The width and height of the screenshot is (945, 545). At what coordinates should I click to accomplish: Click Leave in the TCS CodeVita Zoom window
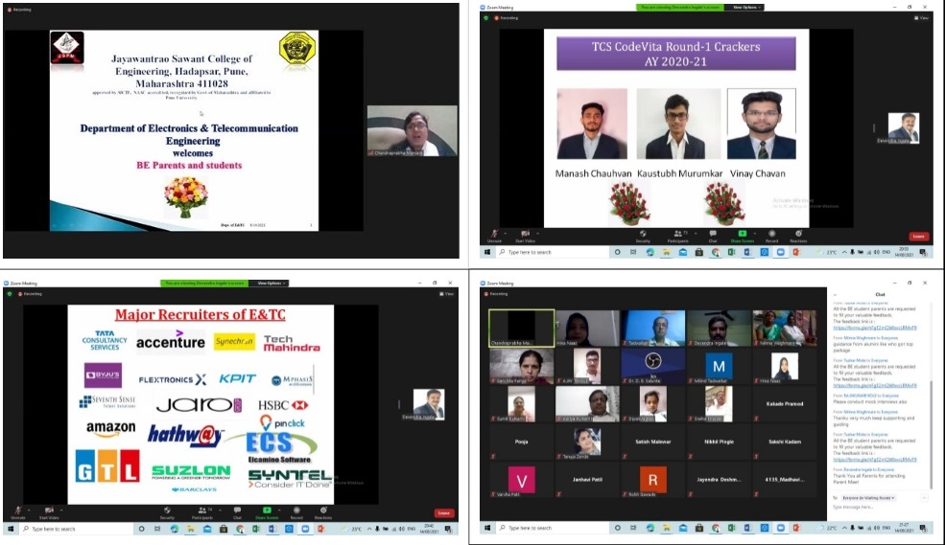[x=918, y=237]
